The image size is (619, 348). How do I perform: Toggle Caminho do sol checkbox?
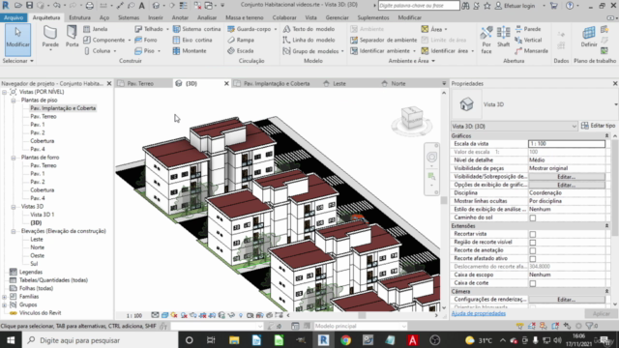(533, 217)
